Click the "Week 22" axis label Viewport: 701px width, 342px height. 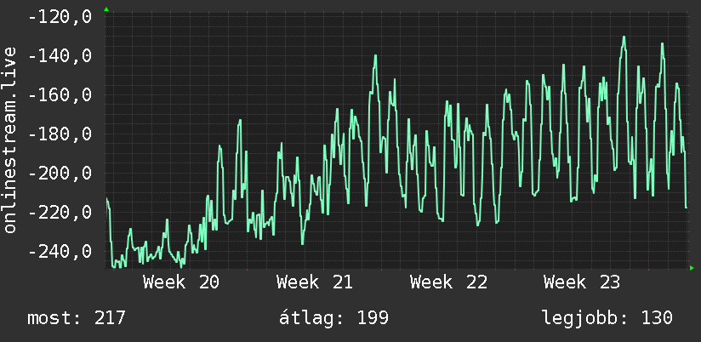[448, 282]
